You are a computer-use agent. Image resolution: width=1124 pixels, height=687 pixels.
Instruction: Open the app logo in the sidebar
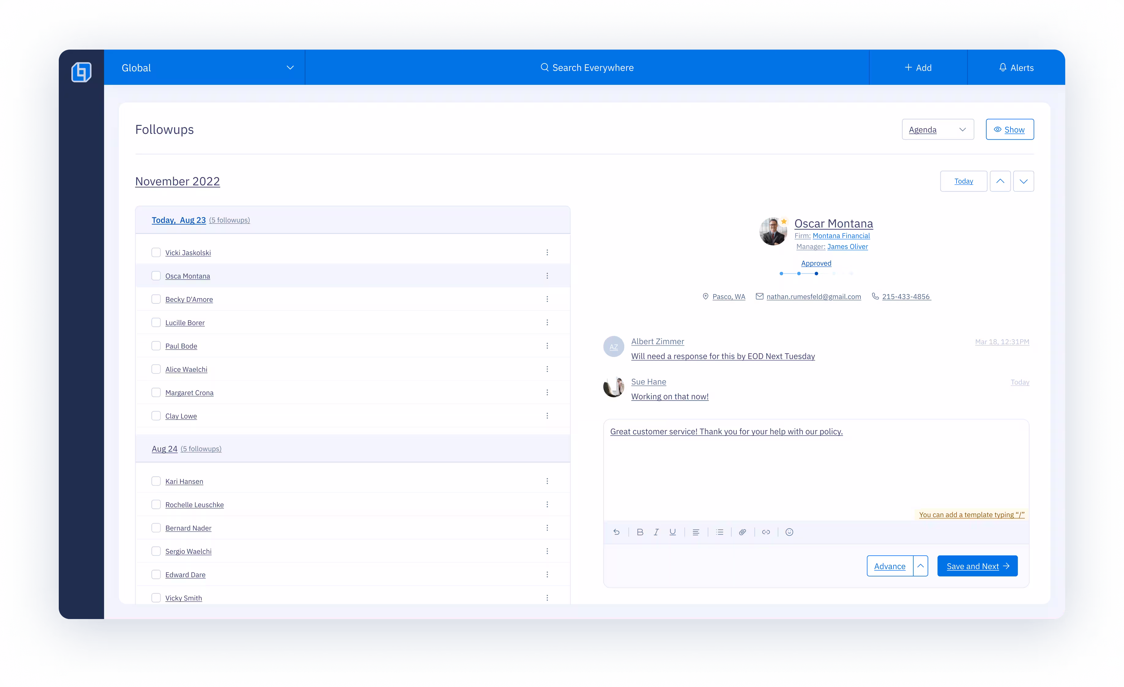81,72
